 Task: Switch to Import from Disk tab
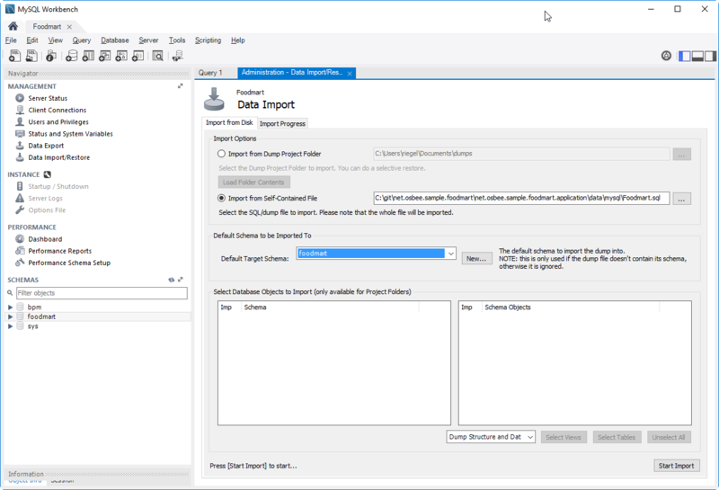pyautogui.click(x=229, y=123)
